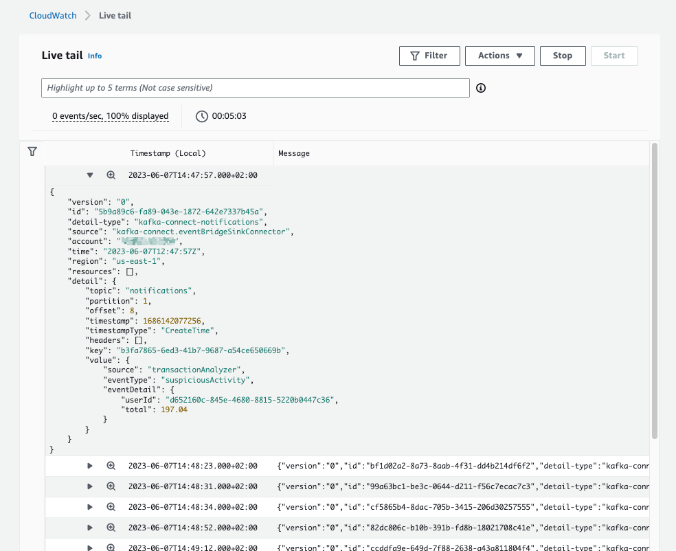The width and height of the screenshot is (676, 551).
Task: Click the magnifier icon on the 14:48:23 event row
Action: tap(111, 466)
